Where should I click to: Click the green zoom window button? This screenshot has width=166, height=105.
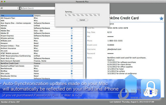(x=5, y=2)
